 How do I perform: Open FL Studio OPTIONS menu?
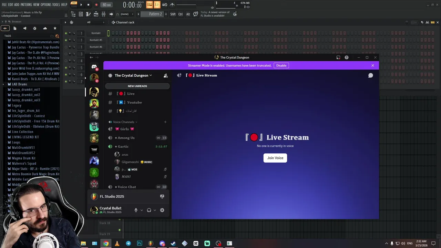[46, 4]
